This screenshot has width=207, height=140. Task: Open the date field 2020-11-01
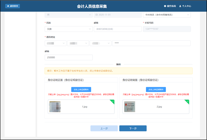click(117, 15)
